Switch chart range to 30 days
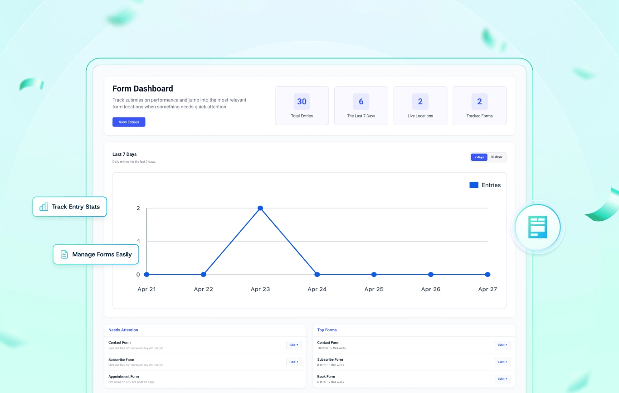619x393 pixels. [x=496, y=157]
